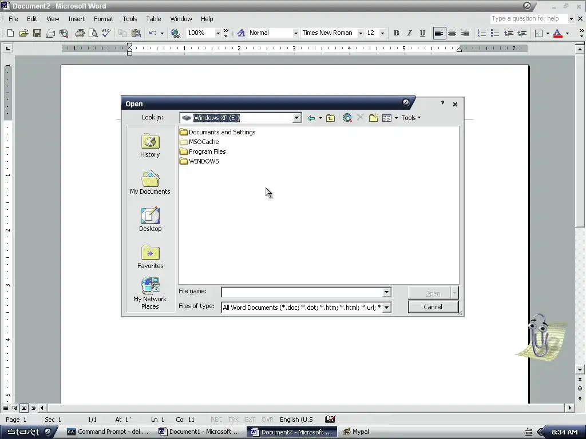Create a new folder in the Open dialog
This screenshot has height=439, width=586.
pos(373,118)
